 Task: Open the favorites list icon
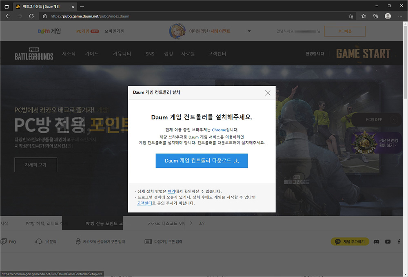pos(364,16)
